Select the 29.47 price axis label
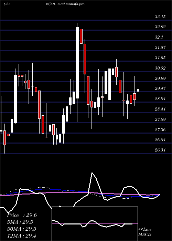Viewport: 172px width, 241px height. (x=160, y=88)
